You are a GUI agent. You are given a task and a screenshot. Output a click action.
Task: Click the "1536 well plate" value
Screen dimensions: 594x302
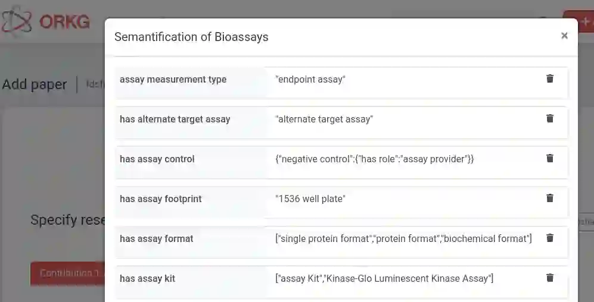tap(310, 199)
